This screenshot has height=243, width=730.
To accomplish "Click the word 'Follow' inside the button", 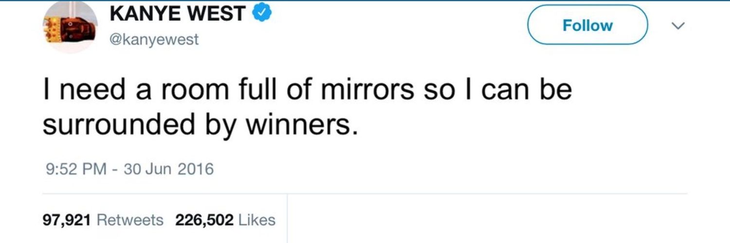I will coord(588,25).
